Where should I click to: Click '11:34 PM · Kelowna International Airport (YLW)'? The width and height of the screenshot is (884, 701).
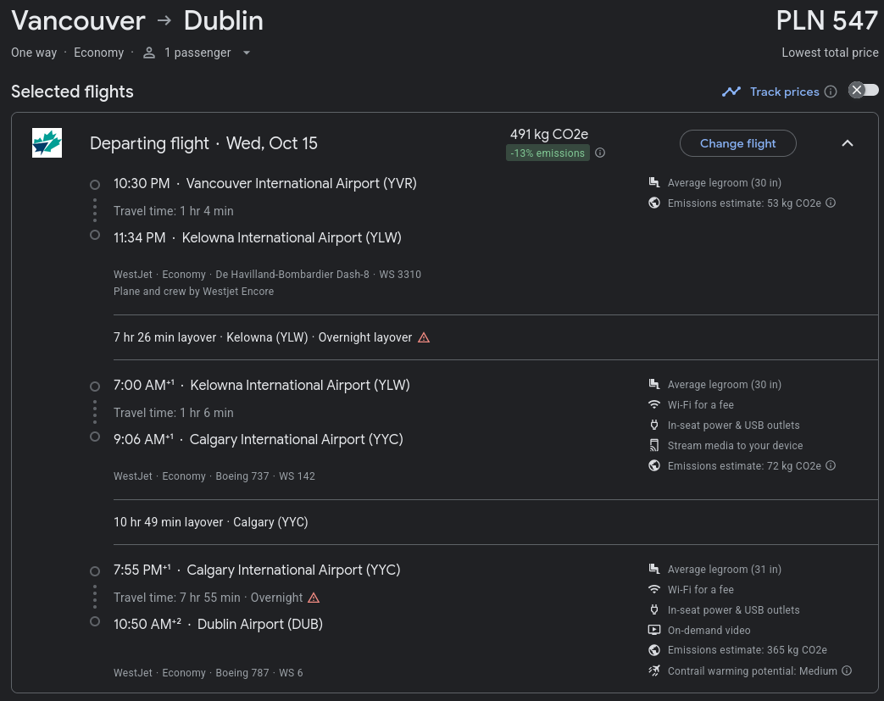(258, 237)
